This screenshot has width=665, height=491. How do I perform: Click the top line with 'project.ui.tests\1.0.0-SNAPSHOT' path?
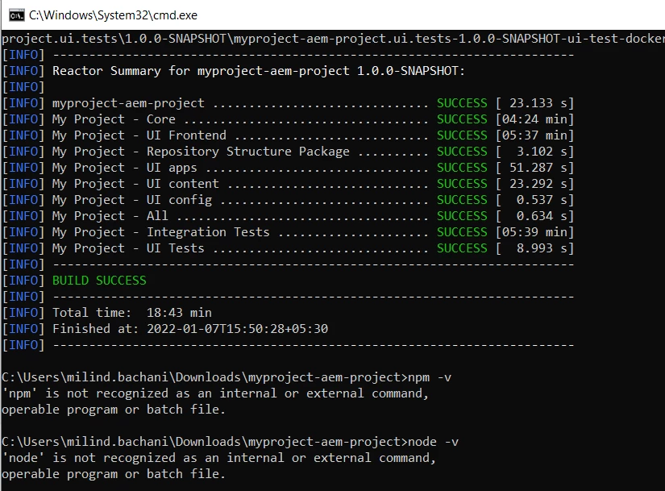[332, 39]
